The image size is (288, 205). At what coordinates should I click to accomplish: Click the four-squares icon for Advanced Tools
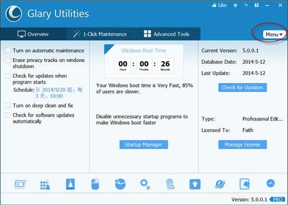pyautogui.click(x=147, y=34)
